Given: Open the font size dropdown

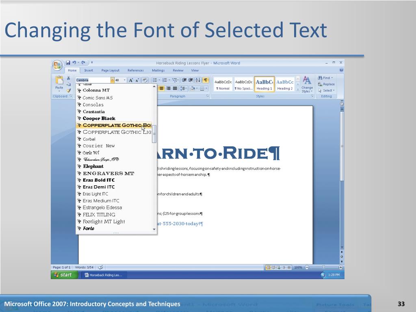Looking at the screenshot, I should (124, 80).
